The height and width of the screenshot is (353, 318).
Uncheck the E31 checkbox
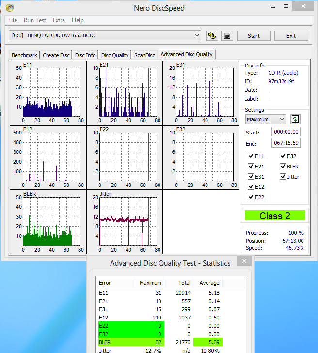click(x=251, y=177)
